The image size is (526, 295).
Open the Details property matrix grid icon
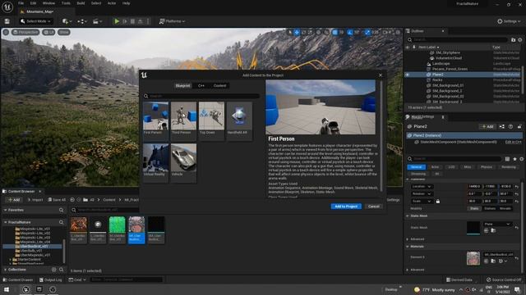507,159
